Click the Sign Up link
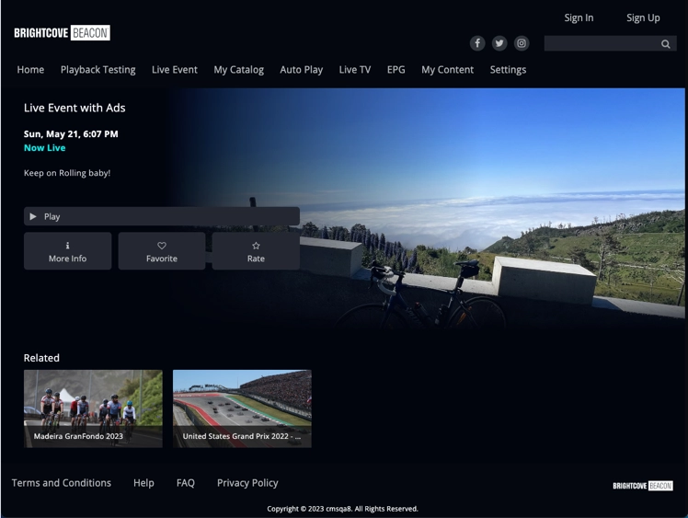 (x=643, y=18)
